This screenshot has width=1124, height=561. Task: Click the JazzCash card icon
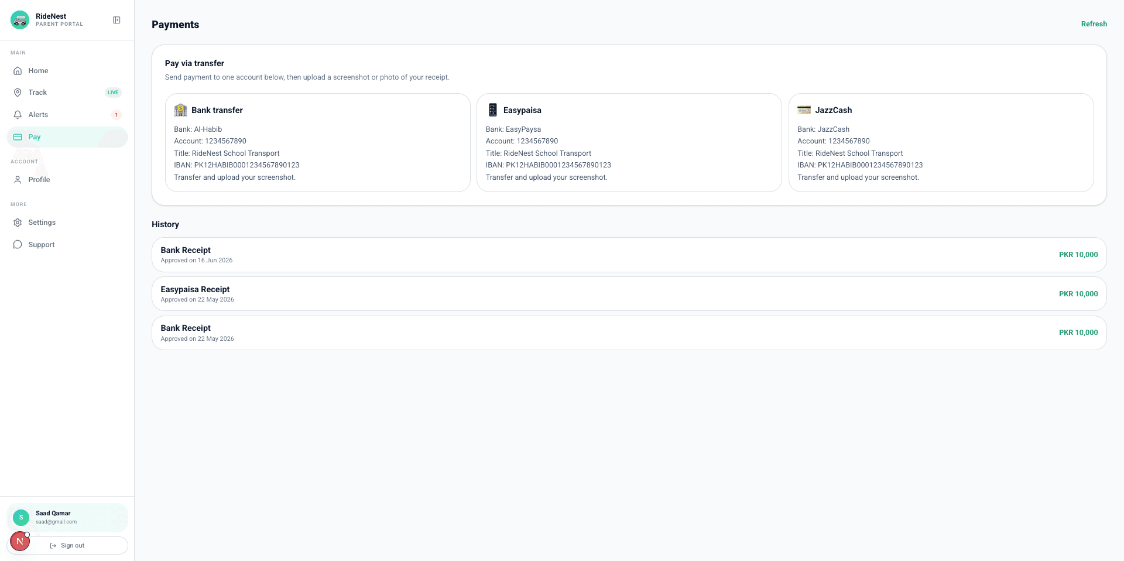804,110
